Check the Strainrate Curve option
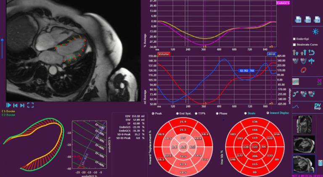Image resolution: width=323 pixels, height=177 pixels. 294,44
